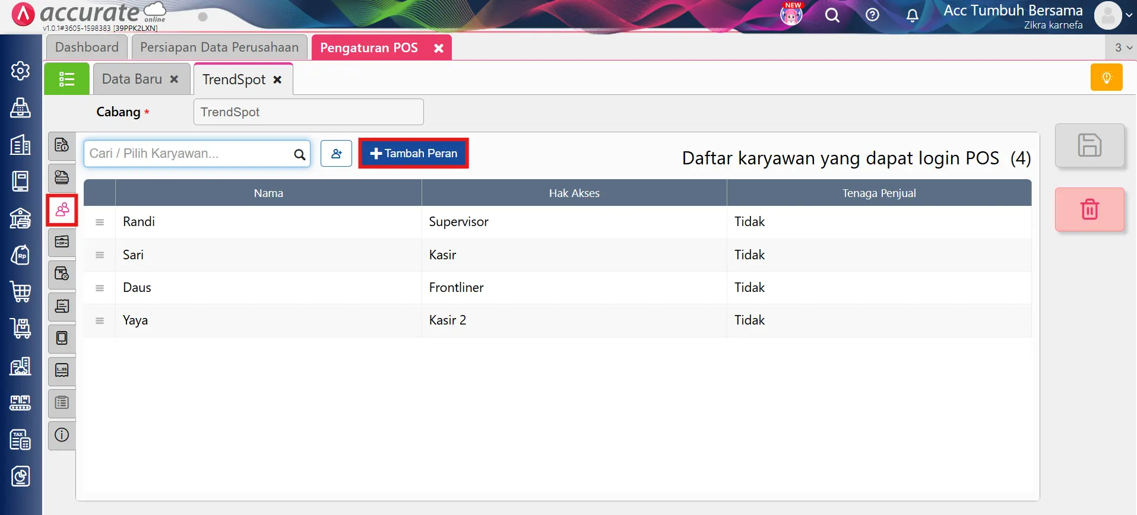
Task: Grab the row handle for Yaya
Action: (100, 321)
